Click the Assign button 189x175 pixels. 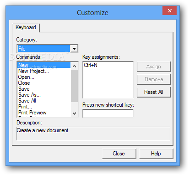[154, 67]
